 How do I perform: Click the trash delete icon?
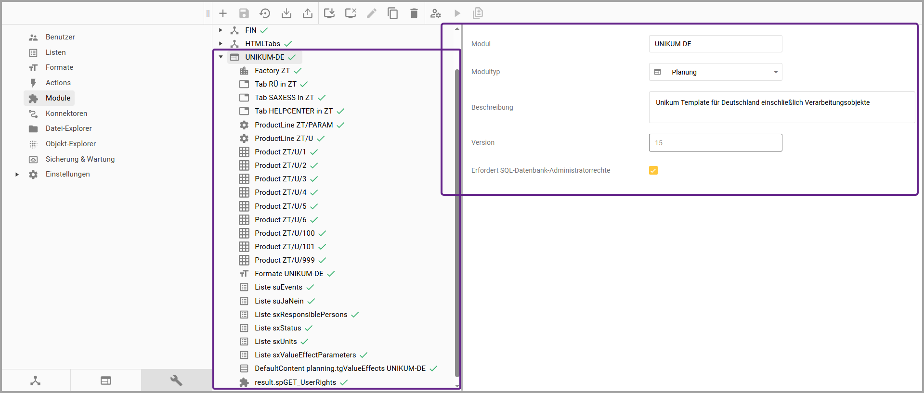(x=414, y=13)
